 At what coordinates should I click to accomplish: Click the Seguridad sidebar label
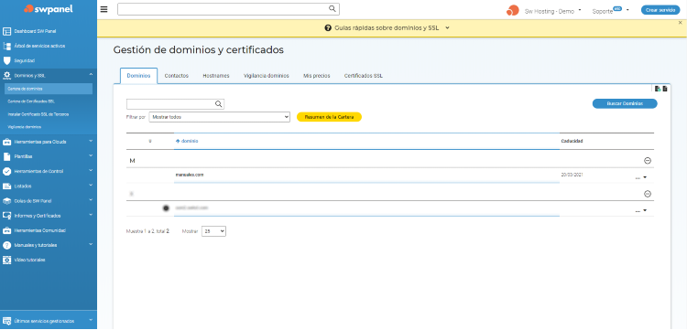click(25, 60)
